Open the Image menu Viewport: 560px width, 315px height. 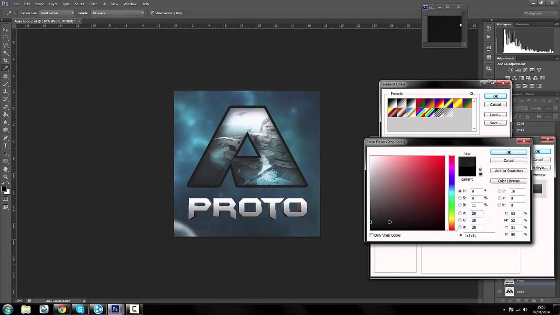point(39,4)
